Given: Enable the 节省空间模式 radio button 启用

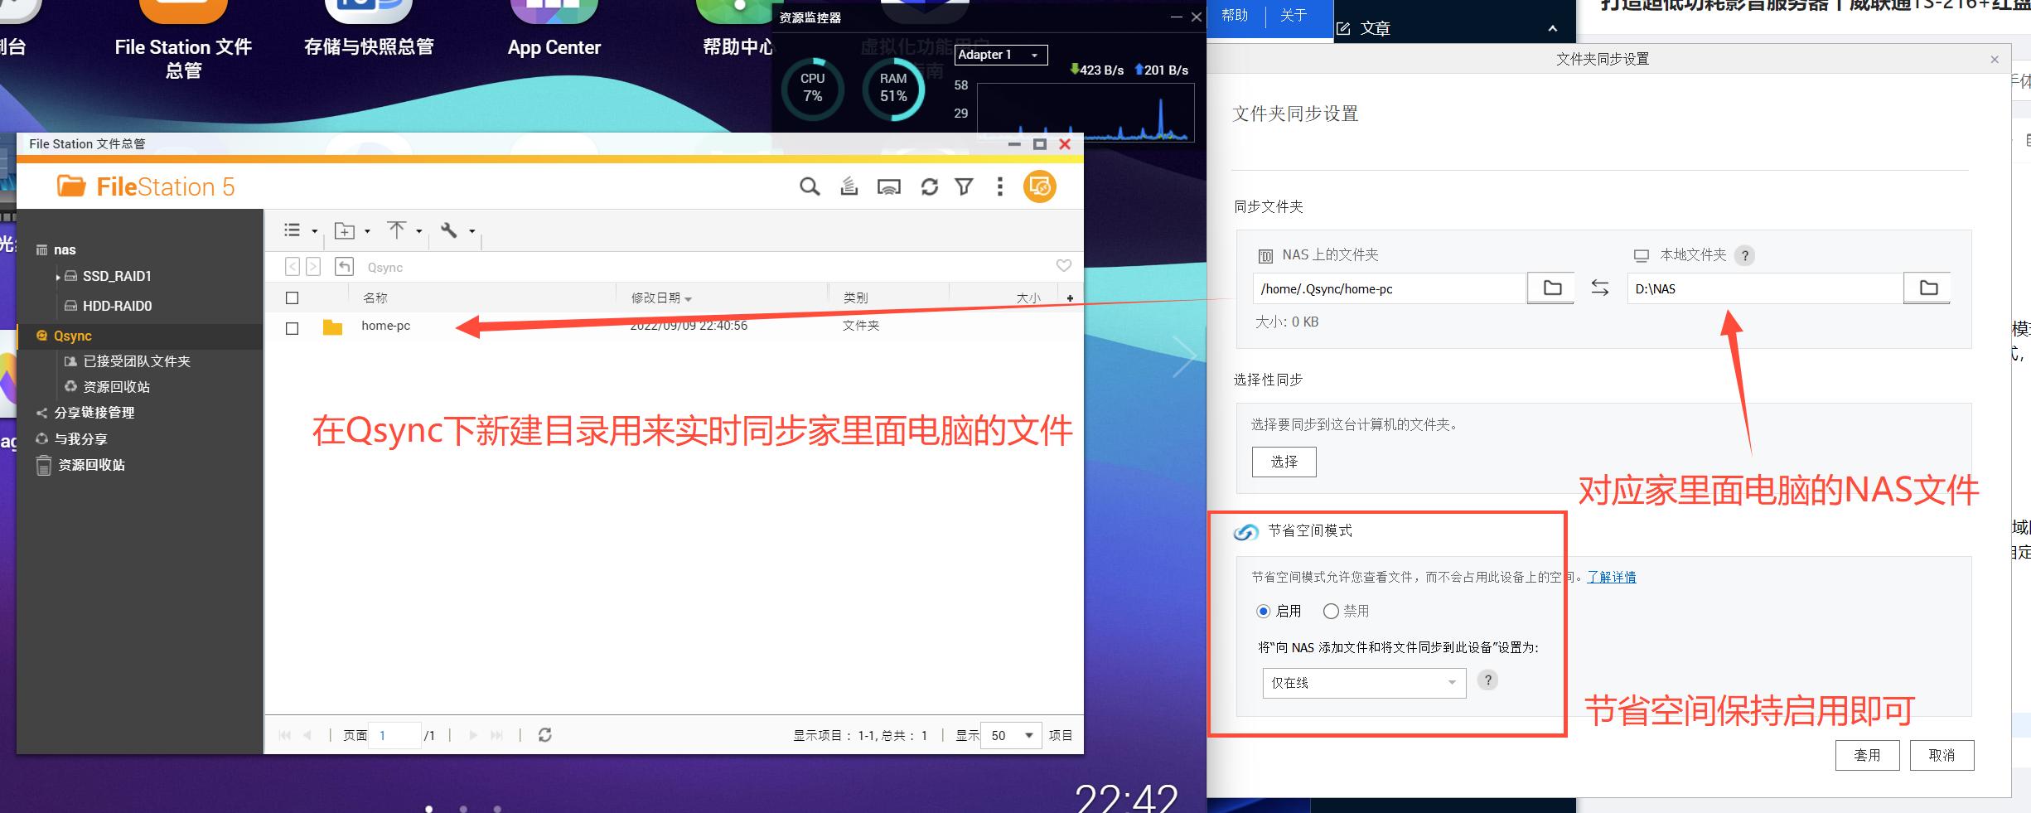Looking at the screenshot, I should 1263,611.
